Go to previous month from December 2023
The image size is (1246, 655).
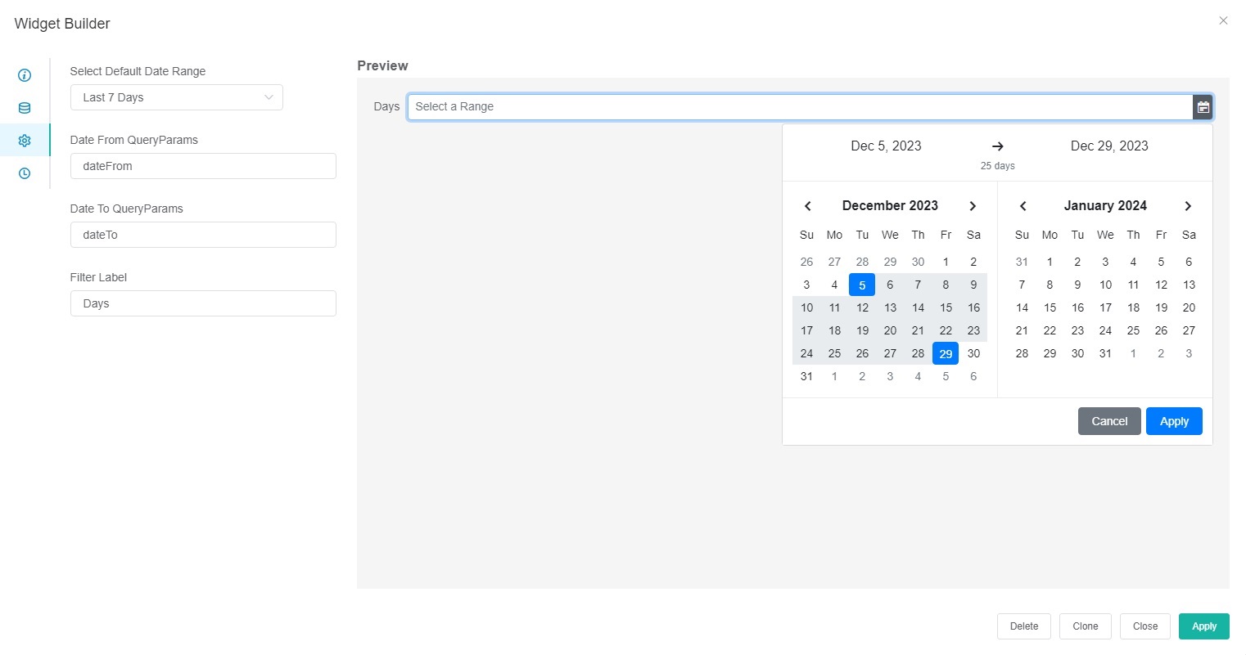[x=807, y=206]
